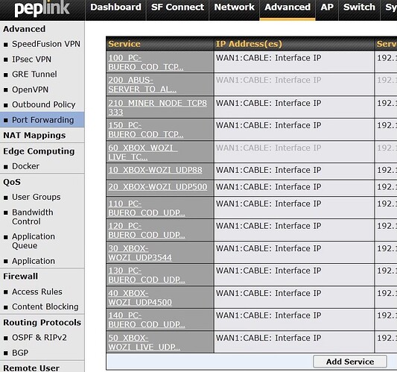This screenshot has height=372, width=397.
Task: Edit the 20_XBOX-WOZI_UDP500 service
Action: point(158,187)
